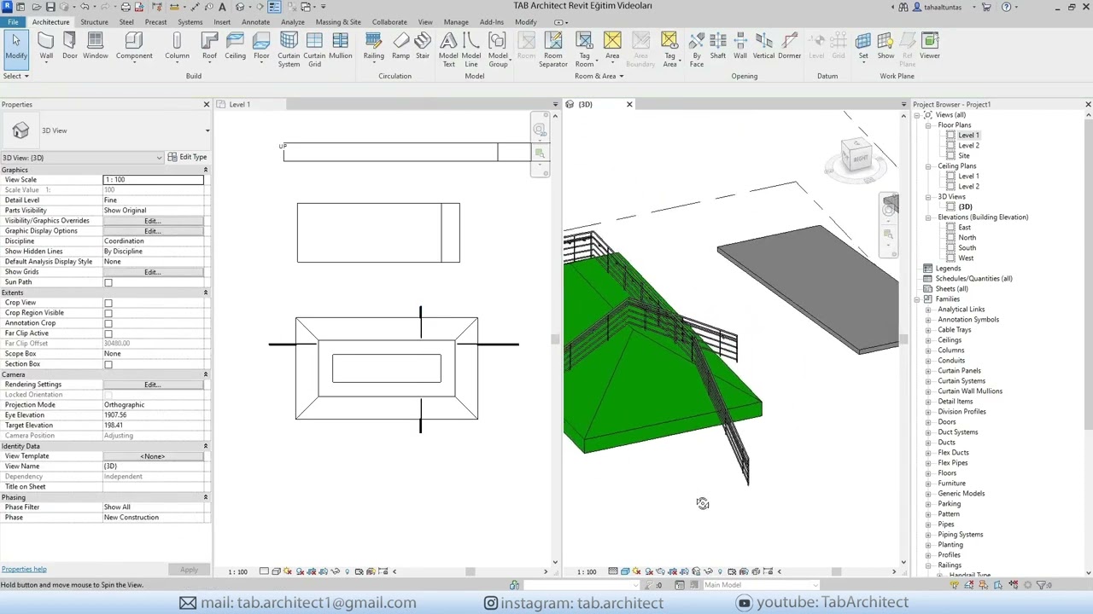The image size is (1093, 614).
Task: Click Edit for Rendering Settings
Action: 153,385
